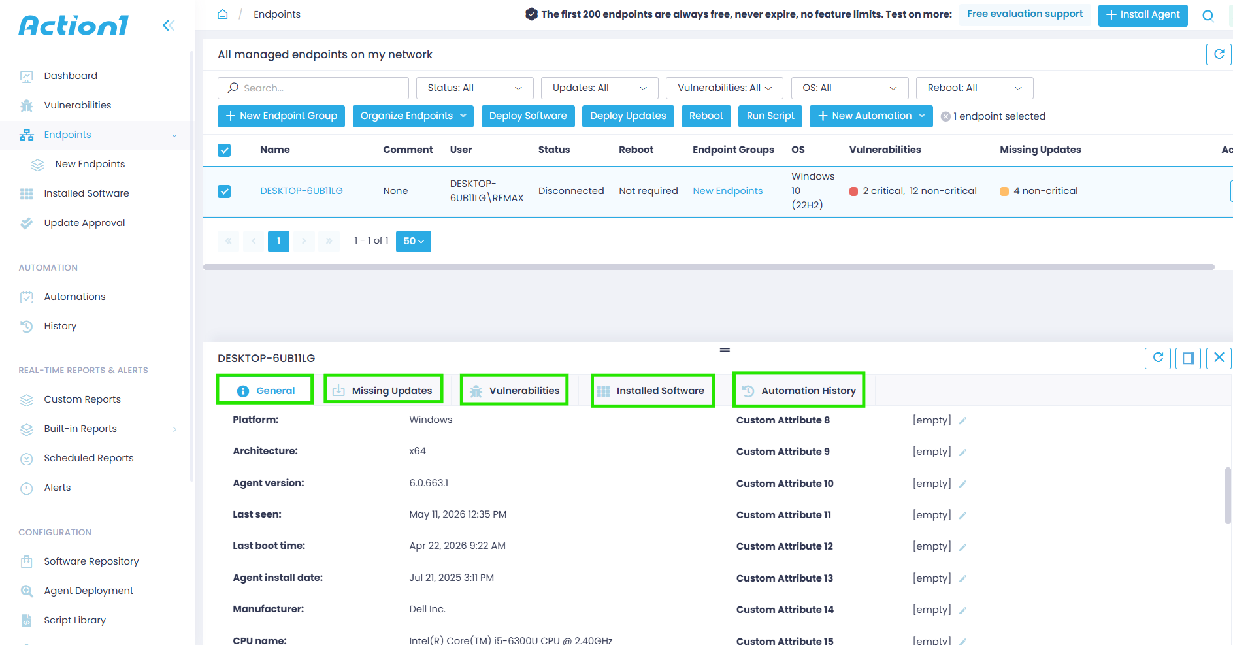Screen dimensions: 1233x645
Task: Click the Custom Reports layers icon
Action: pos(27,400)
